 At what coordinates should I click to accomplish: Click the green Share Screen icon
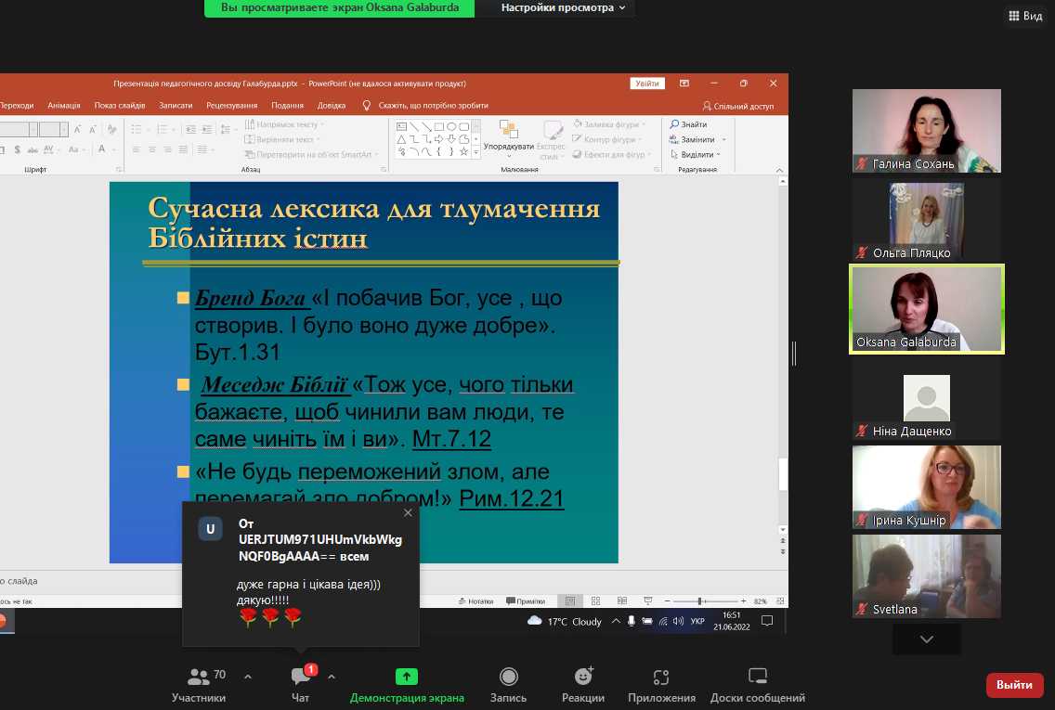coord(407,677)
